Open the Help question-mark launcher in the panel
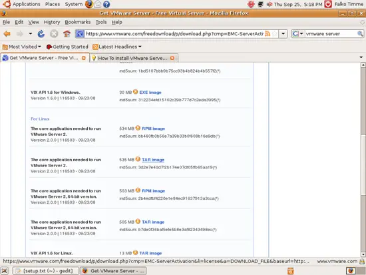The width and height of the screenshot is (366, 275). [106, 4]
